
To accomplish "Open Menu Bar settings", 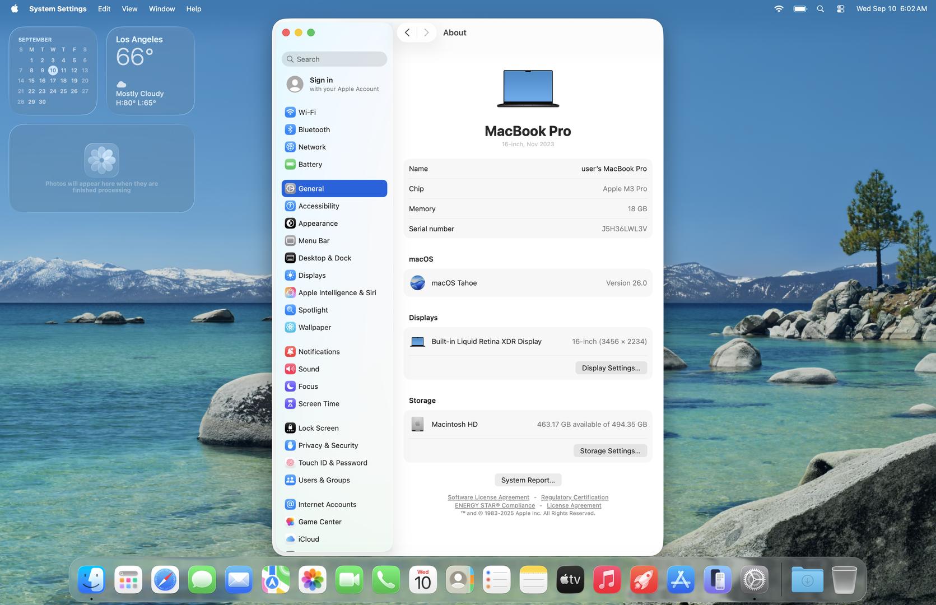I will point(334,240).
